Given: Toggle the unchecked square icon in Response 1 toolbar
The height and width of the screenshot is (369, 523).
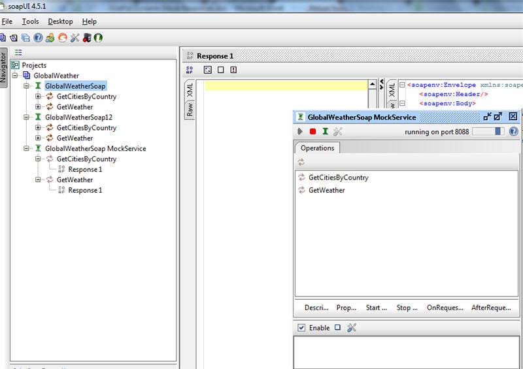Looking at the screenshot, I should (220, 70).
